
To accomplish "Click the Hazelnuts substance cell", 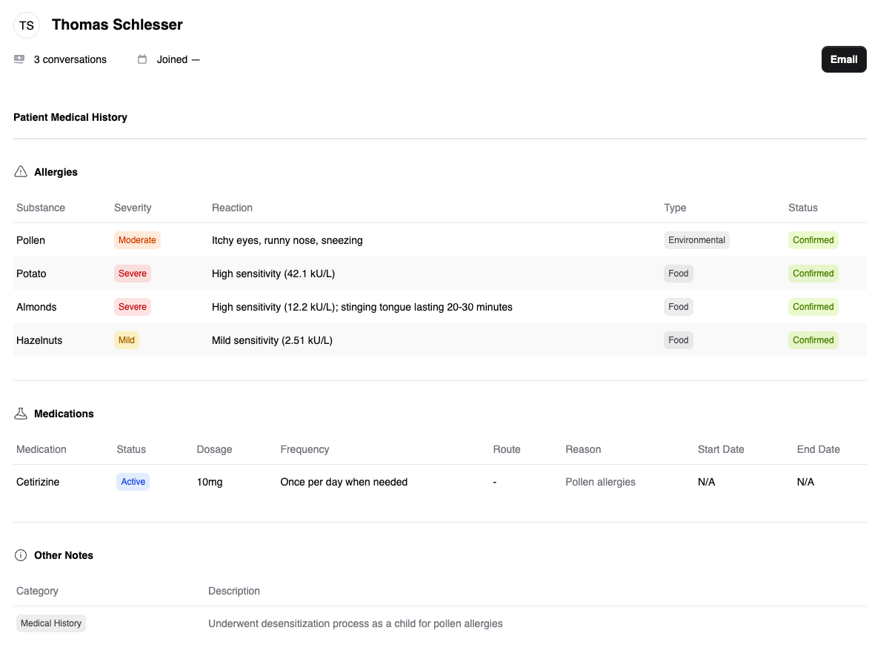I will tap(39, 340).
